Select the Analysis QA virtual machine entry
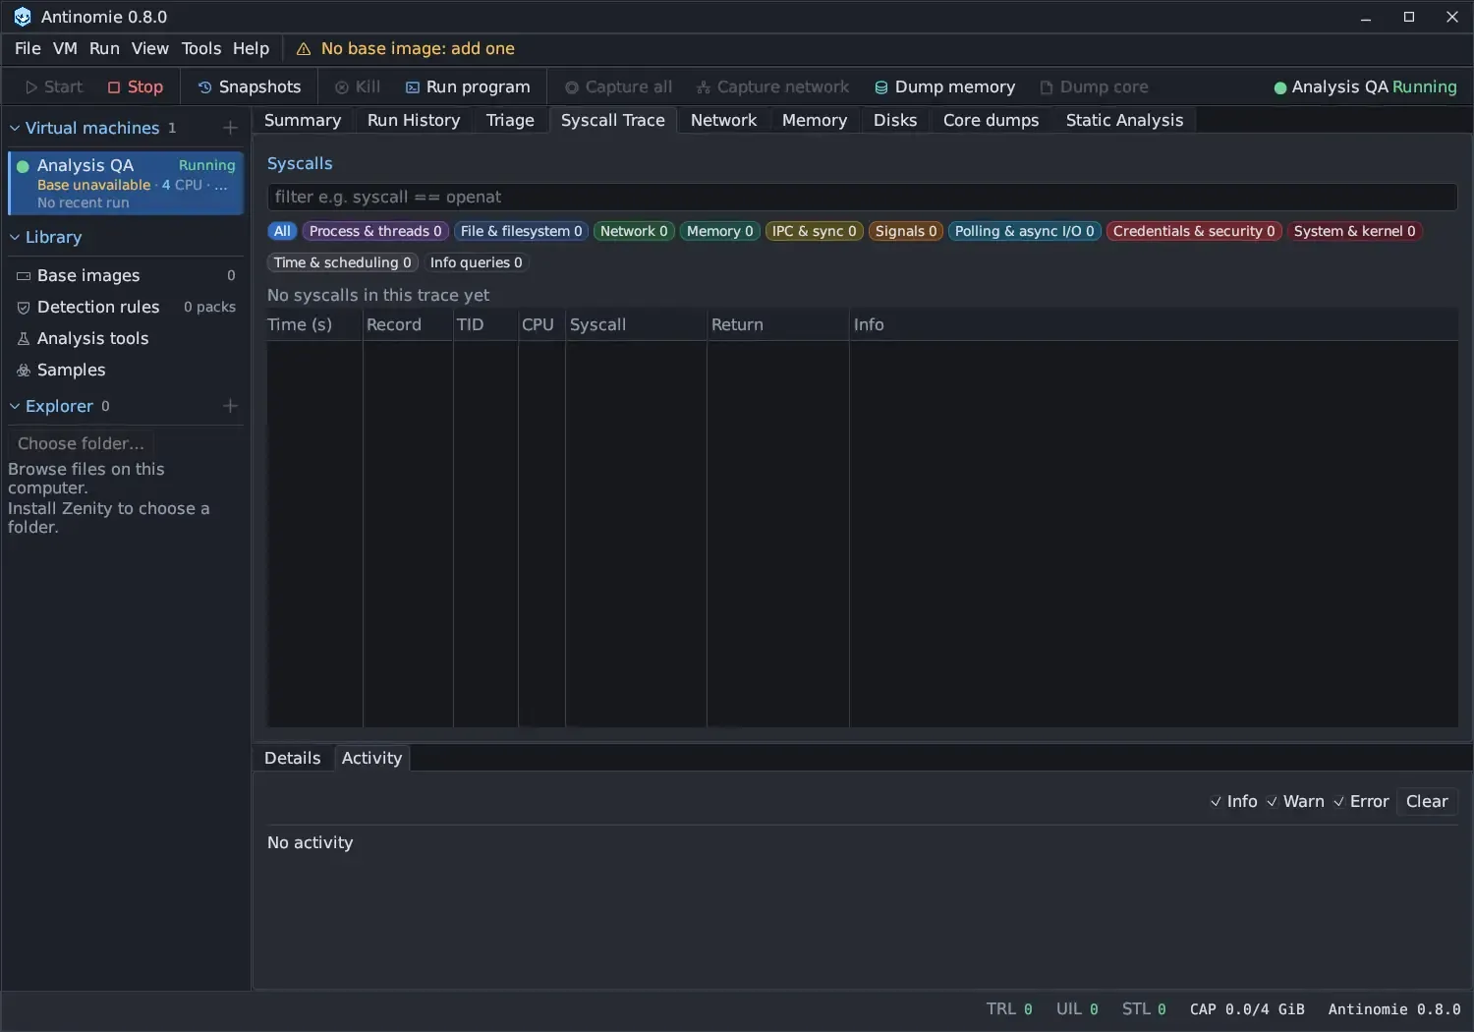Viewport: 1474px width, 1032px height. (126, 183)
